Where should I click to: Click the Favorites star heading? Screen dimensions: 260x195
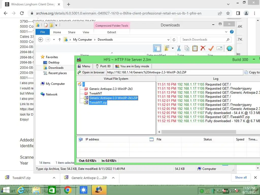click(x=49, y=57)
